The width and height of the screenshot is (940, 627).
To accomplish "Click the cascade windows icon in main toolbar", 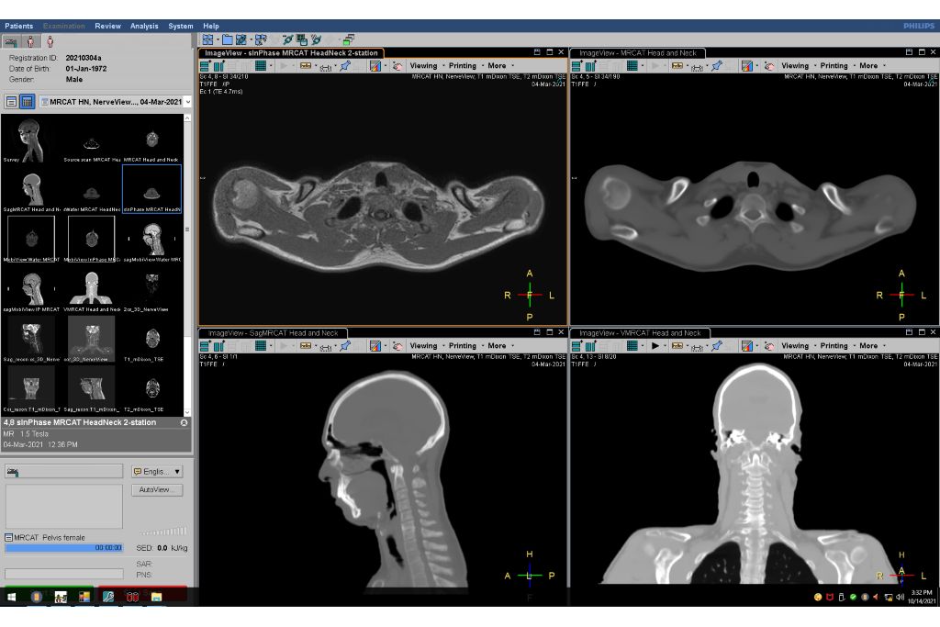I will tap(348, 39).
